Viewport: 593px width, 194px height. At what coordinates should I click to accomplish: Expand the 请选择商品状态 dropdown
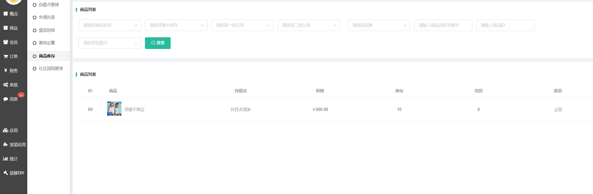[110, 25]
